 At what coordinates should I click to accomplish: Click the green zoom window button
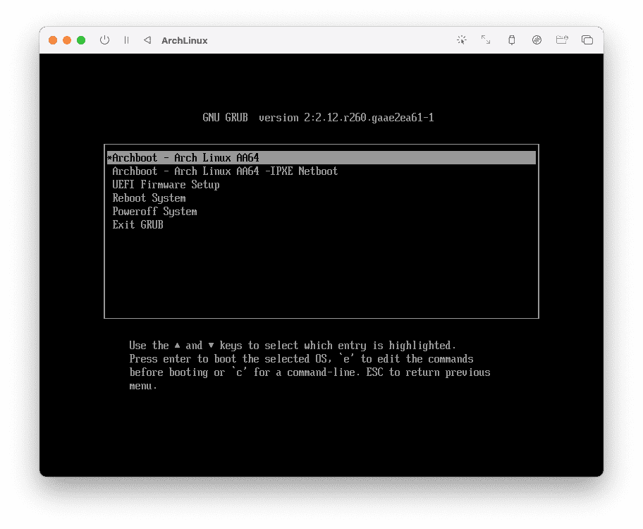pos(81,40)
